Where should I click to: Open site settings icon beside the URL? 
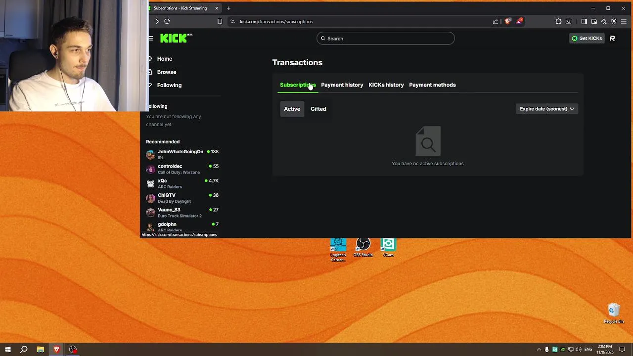click(232, 21)
